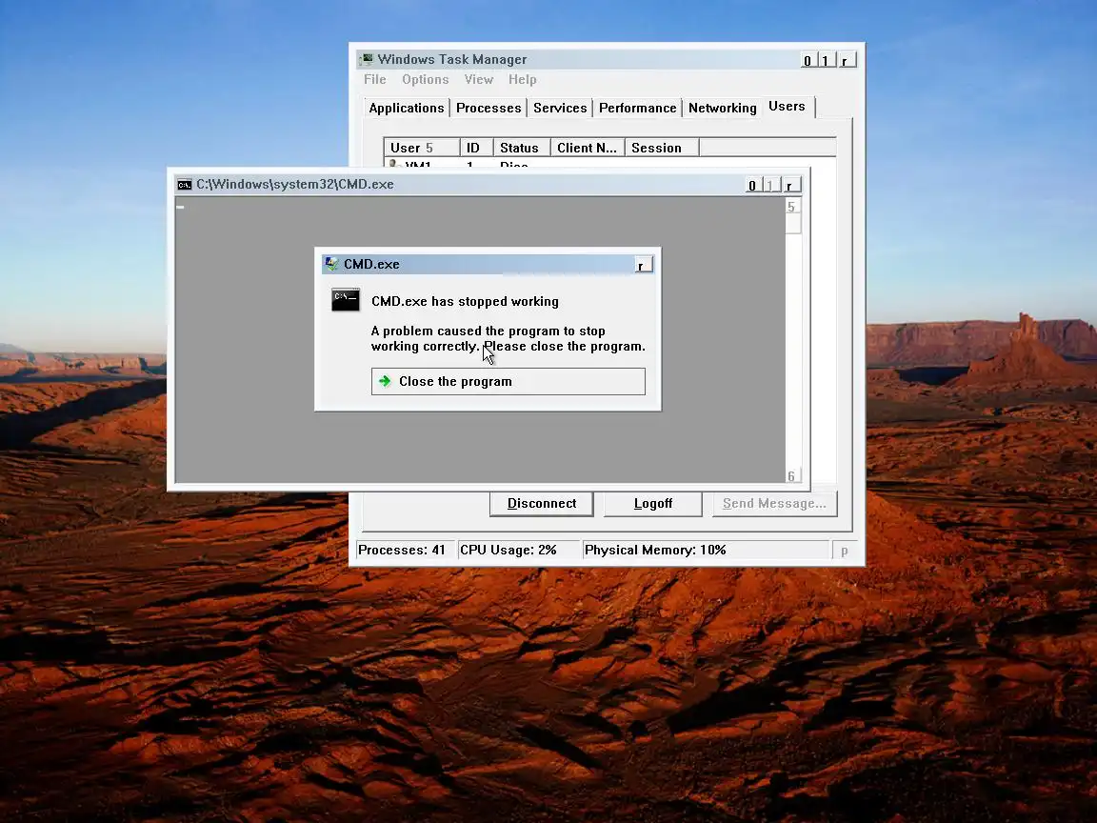Open the Options menu in Task Manager

click(426, 80)
